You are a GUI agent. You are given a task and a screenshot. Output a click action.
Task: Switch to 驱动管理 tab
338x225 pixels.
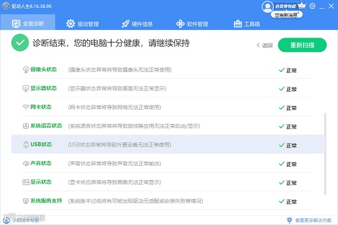click(x=82, y=24)
